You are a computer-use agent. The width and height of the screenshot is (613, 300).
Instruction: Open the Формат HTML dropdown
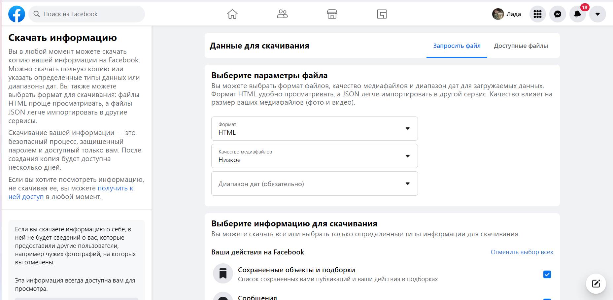coord(315,129)
